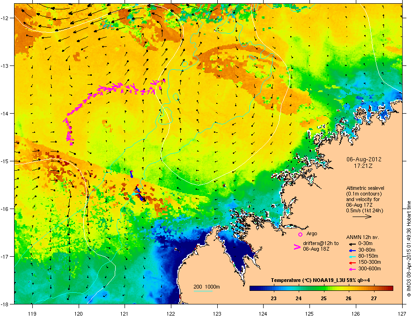Click the '06-Aug 18Z' drifter date text

[316, 249]
